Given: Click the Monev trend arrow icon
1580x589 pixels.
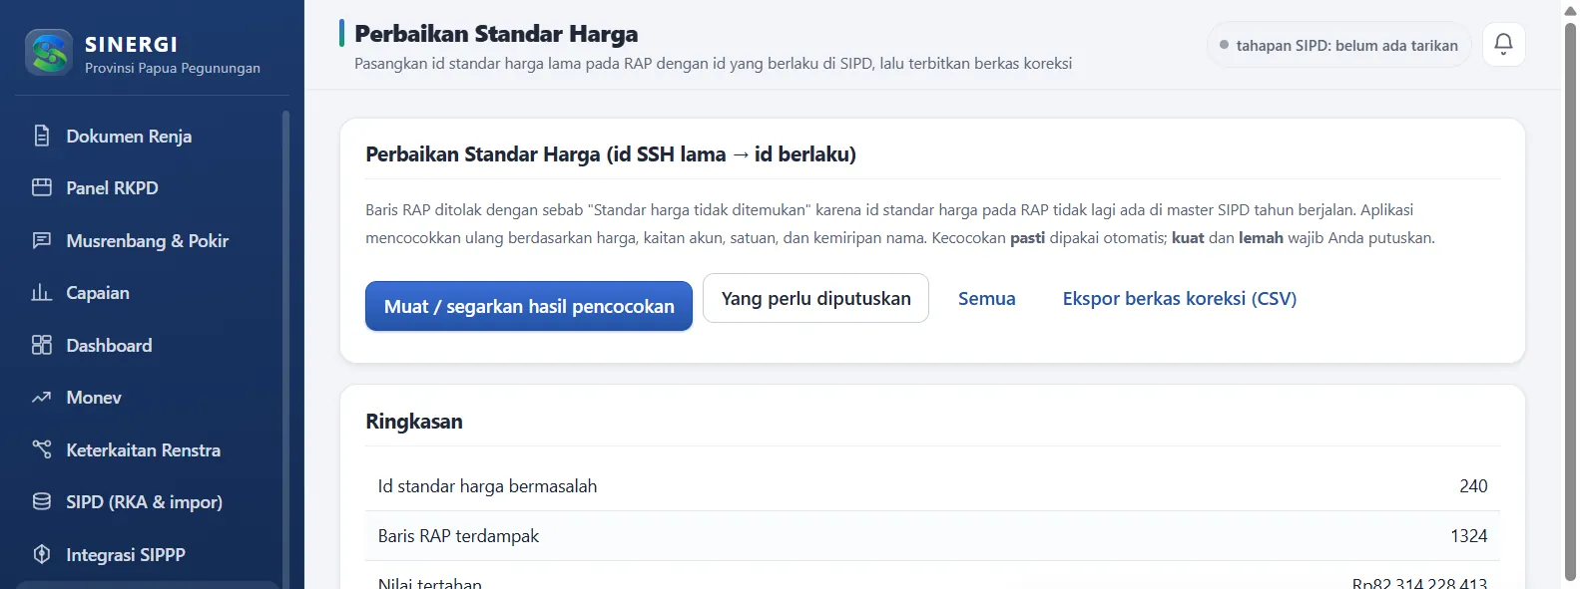Looking at the screenshot, I should click(42, 397).
